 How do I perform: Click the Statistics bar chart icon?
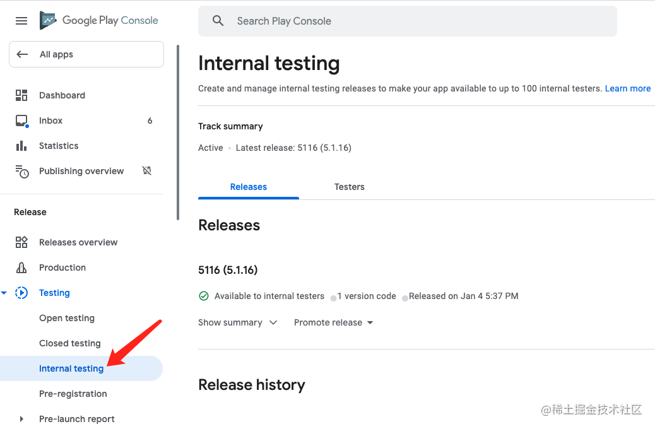click(21, 146)
